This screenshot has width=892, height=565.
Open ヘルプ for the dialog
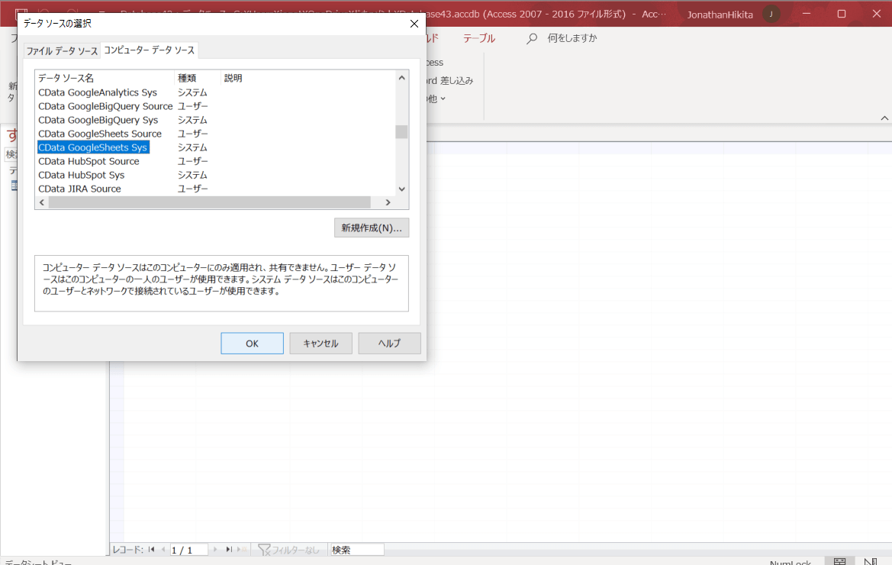click(390, 343)
